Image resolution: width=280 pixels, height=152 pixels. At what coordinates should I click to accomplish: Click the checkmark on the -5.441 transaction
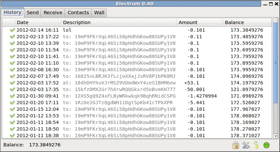coord(13,103)
